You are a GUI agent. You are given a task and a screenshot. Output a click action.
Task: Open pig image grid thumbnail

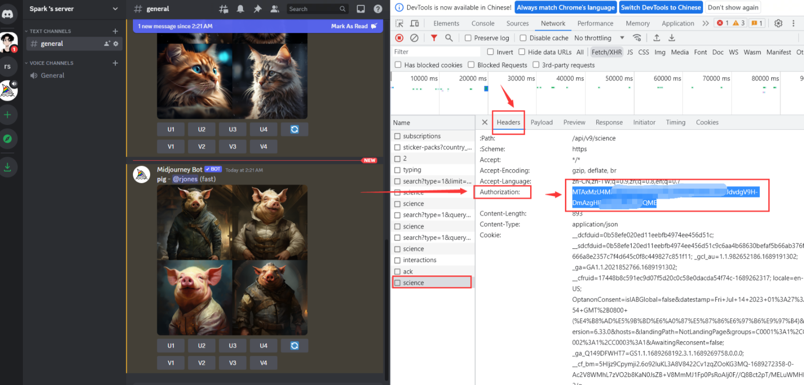tap(232, 260)
